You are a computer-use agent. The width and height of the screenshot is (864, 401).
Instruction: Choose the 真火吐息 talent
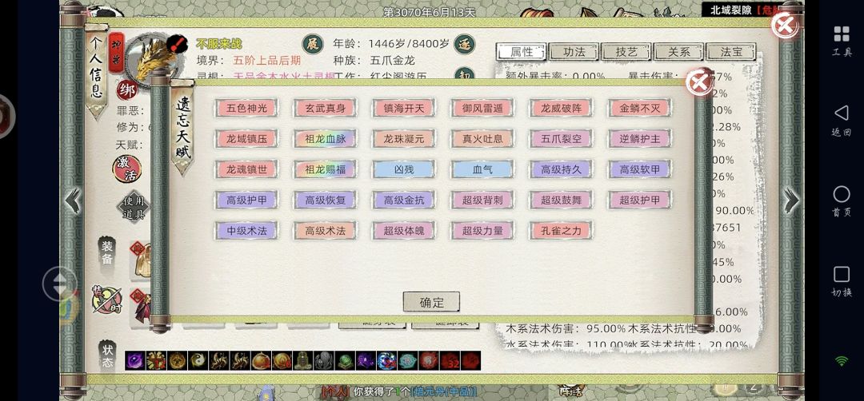(482, 139)
